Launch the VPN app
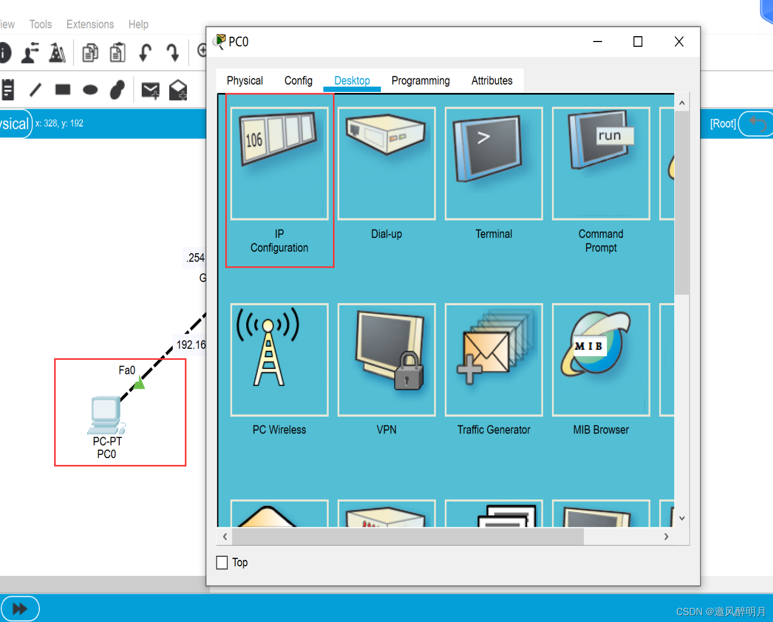The width and height of the screenshot is (773, 622). click(386, 360)
